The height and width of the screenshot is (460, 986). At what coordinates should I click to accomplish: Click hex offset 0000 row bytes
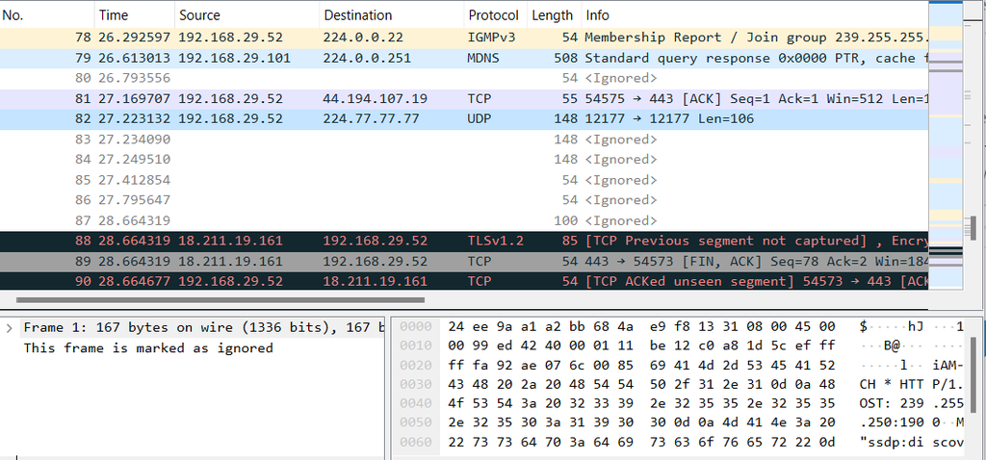tap(641, 327)
